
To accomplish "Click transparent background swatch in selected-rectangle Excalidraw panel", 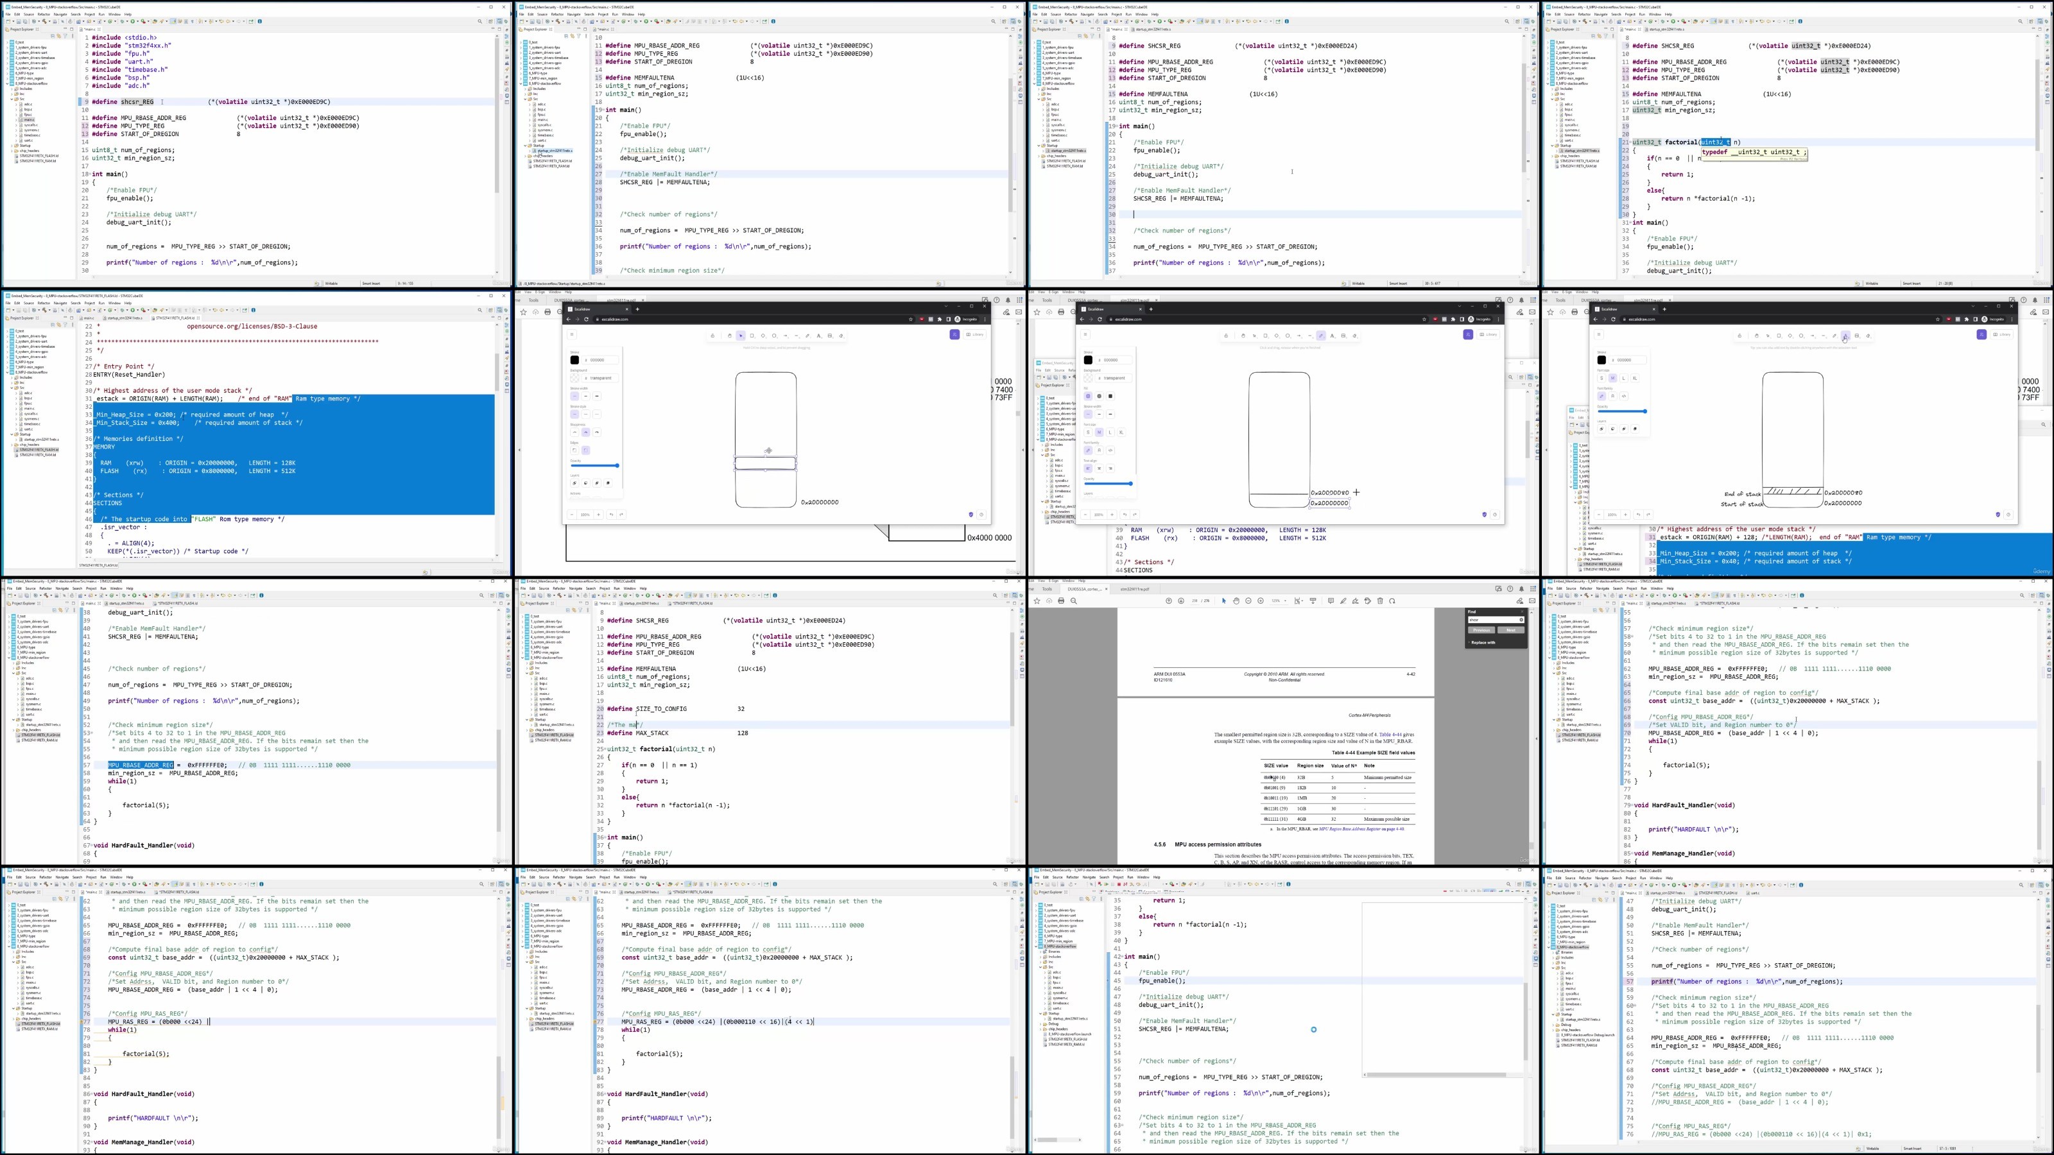I will point(575,379).
